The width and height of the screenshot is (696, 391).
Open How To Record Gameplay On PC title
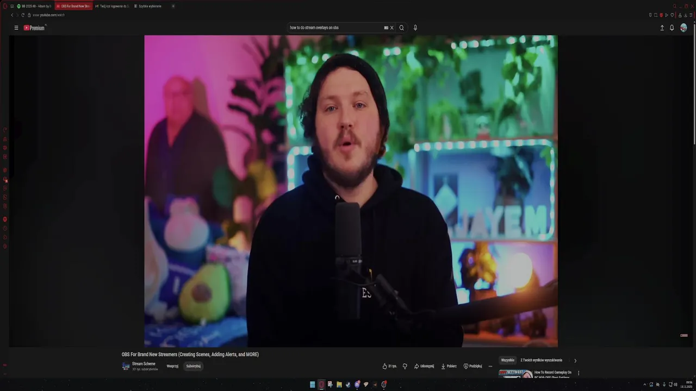(x=553, y=374)
